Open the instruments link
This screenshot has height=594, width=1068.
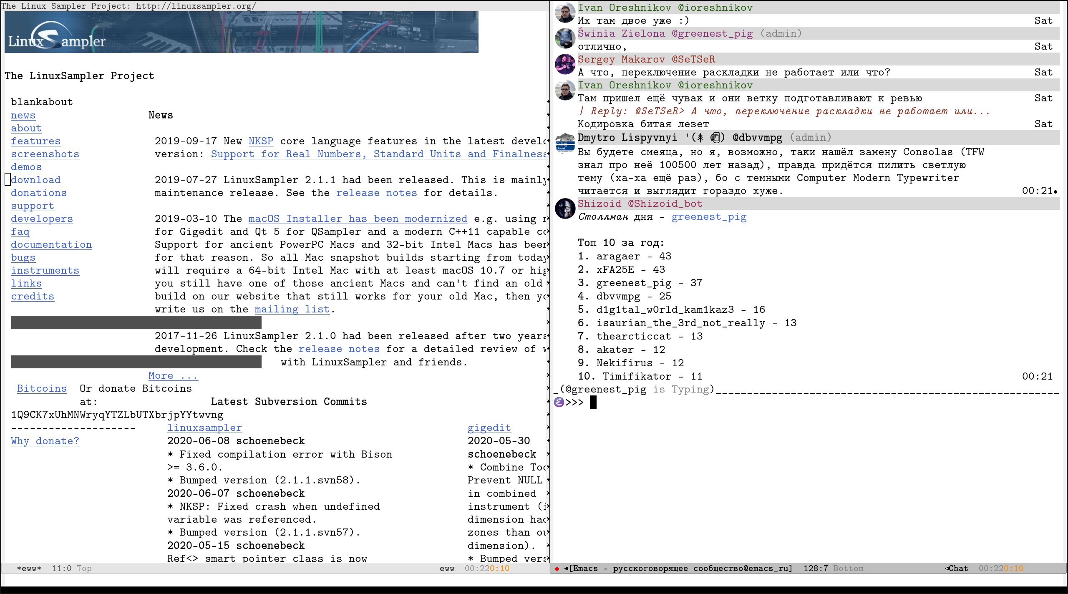(x=45, y=270)
